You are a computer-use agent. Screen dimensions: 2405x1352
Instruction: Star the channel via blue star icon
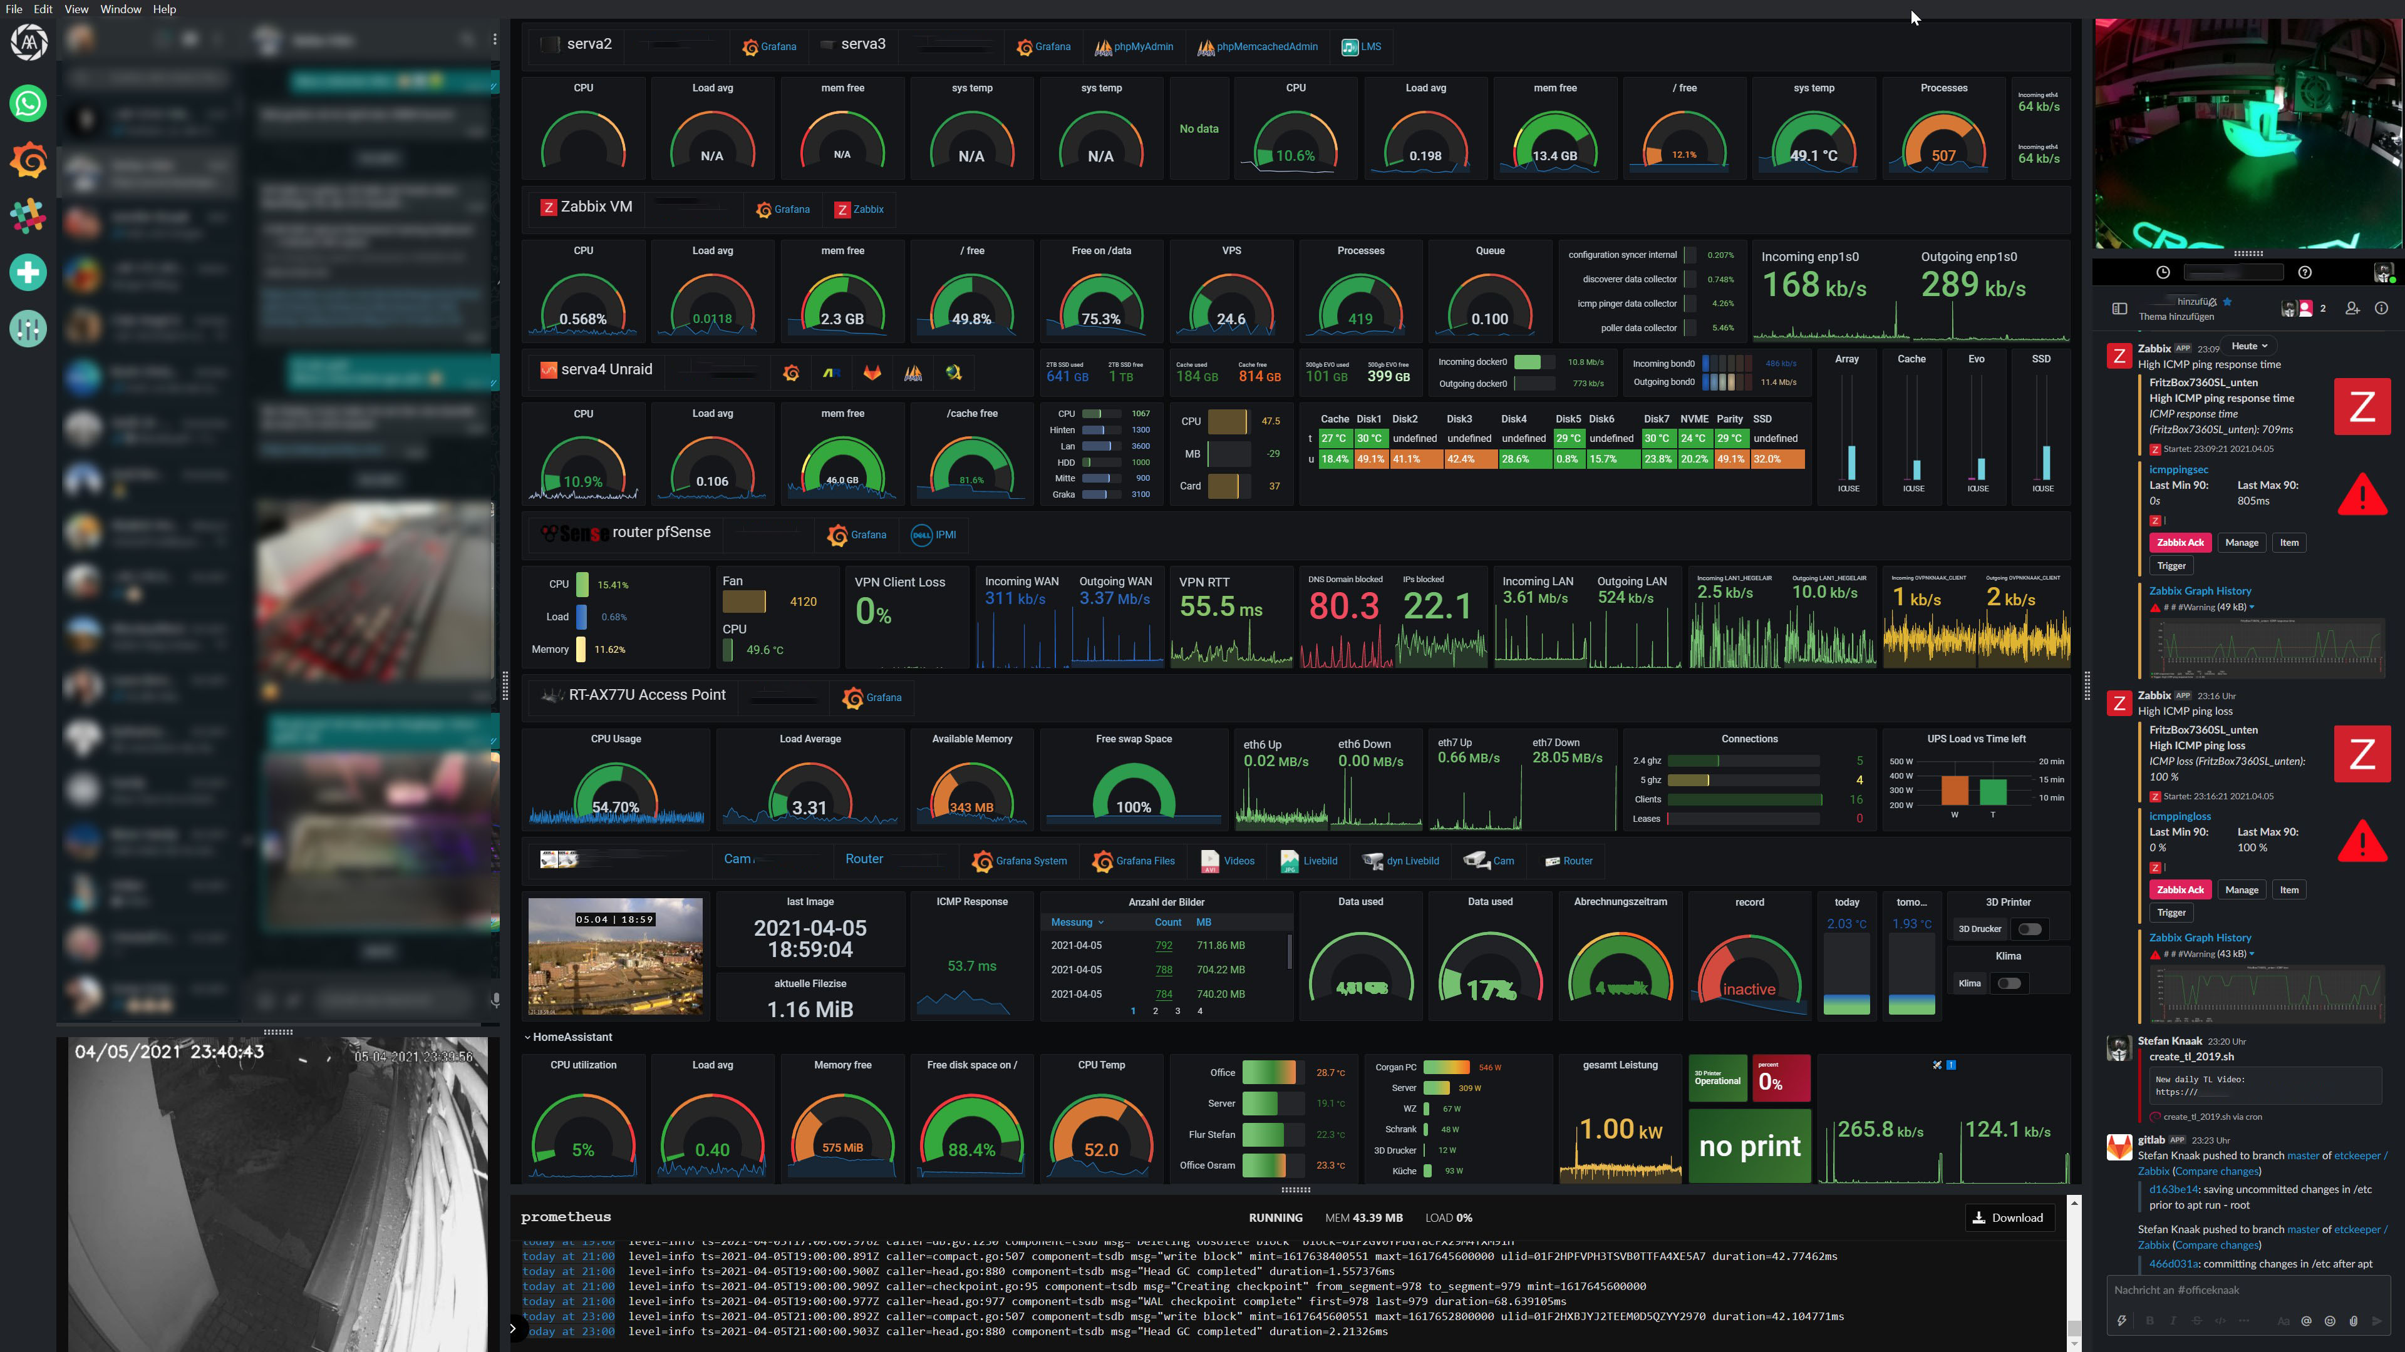pyautogui.click(x=2228, y=301)
